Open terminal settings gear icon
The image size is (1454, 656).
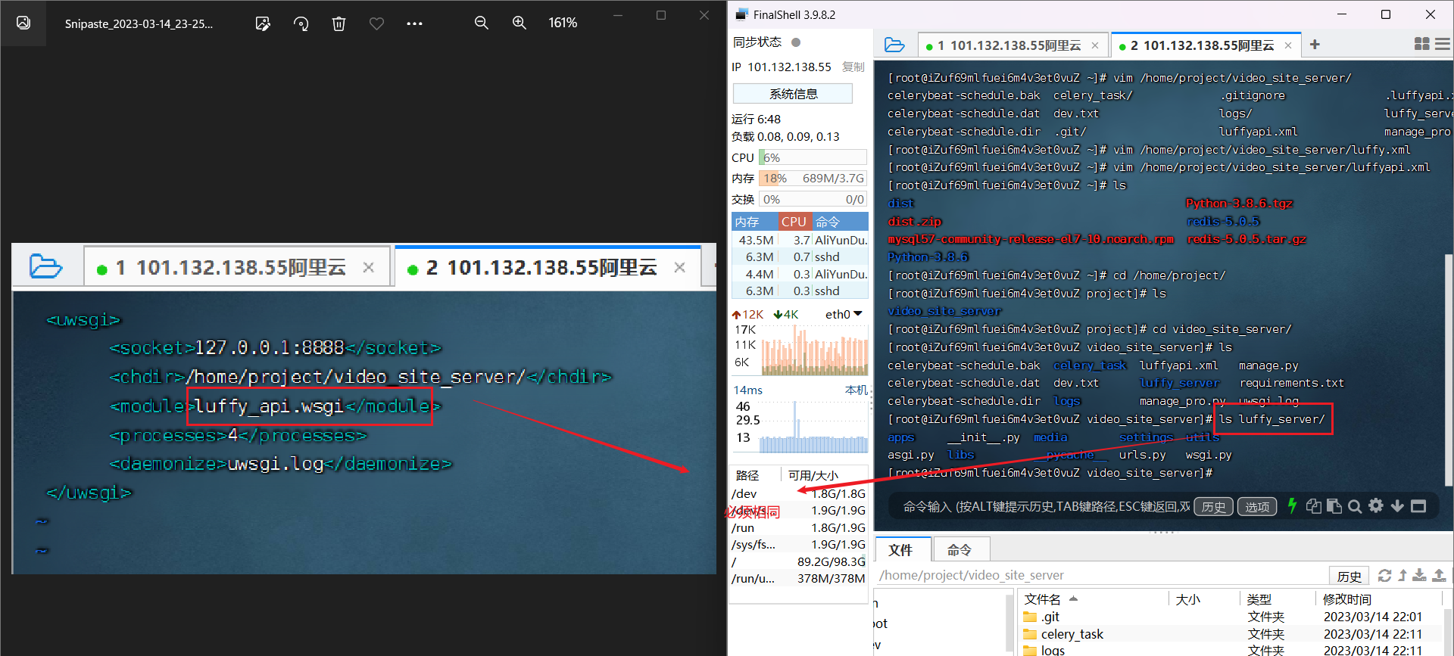[1376, 505]
